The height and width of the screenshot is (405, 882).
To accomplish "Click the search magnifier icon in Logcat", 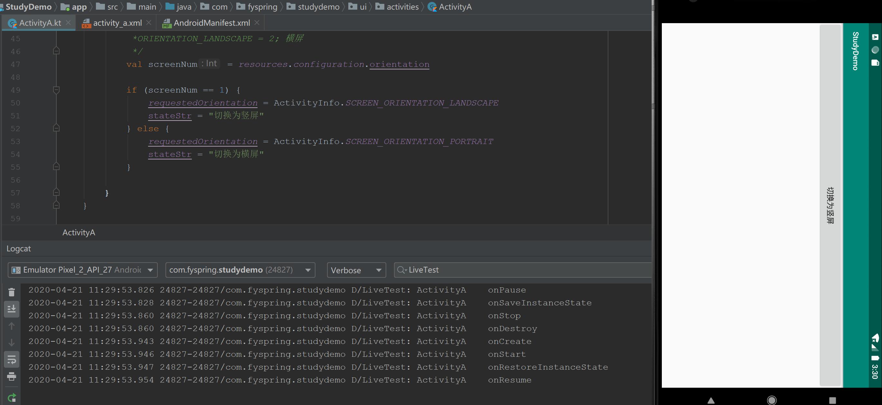I will 401,270.
